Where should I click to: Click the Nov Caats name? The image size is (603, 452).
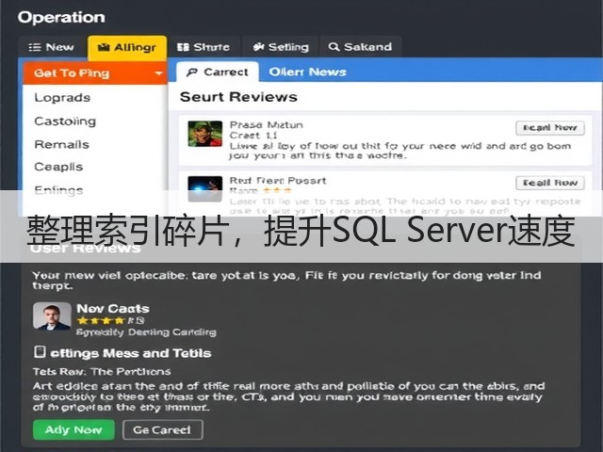pos(113,309)
